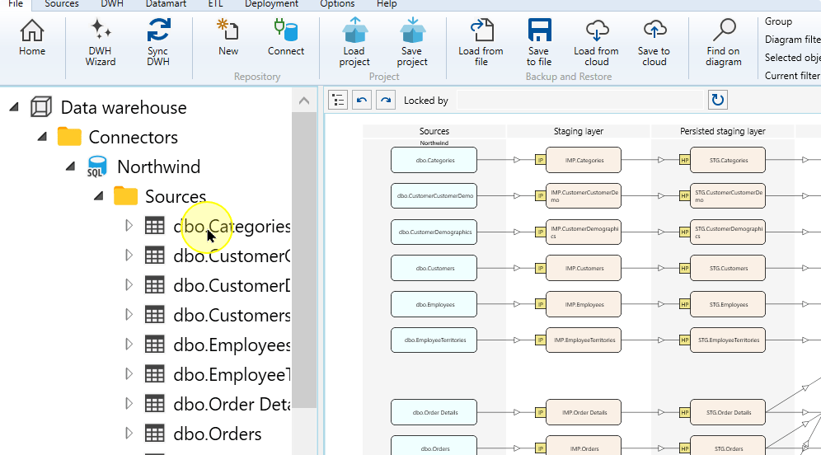
Task: Click IP badge of IMP.Employees node
Action: pyautogui.click(x=541, y=304)
